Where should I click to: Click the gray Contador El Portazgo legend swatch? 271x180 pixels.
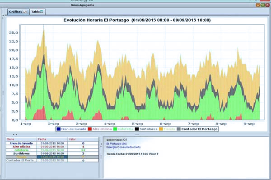(x=179, y=129)
